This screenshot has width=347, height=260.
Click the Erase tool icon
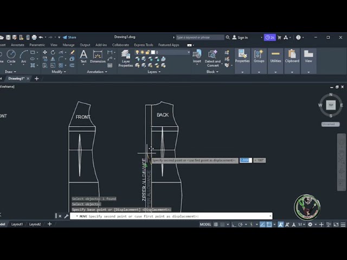point(72,52)
